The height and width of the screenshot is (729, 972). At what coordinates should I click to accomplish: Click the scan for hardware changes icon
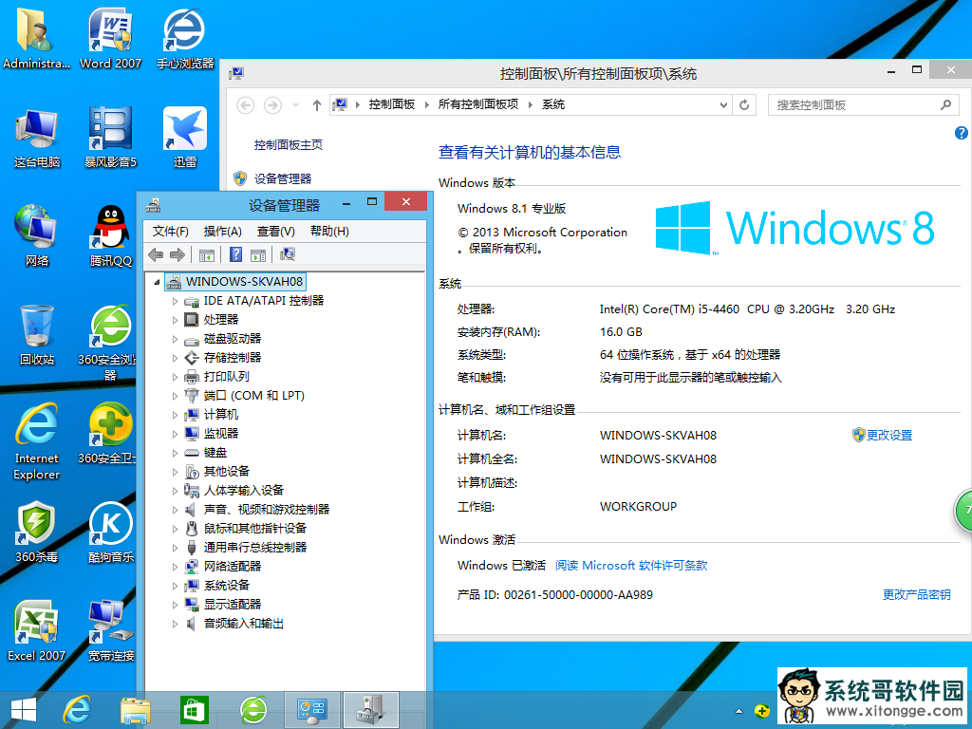[288, 254]
